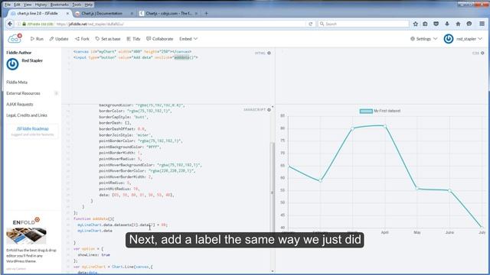Go back with the browser back arrow
The height and width of the screenshot is (275, 490).
coord(10,24)
